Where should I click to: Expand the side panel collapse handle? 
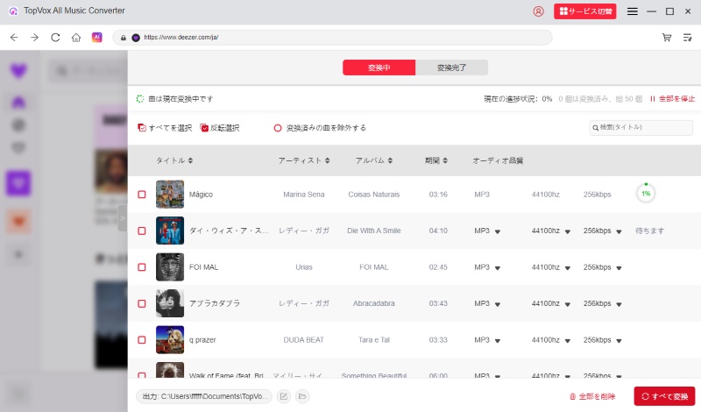(123, 218)
